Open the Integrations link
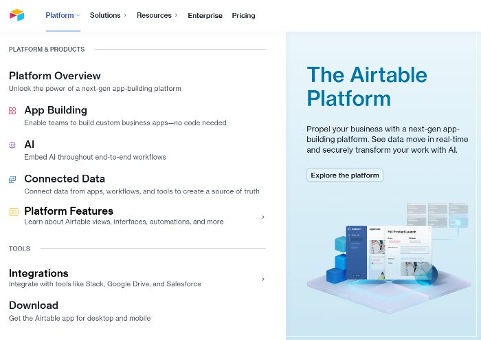The image size is (481, 340). (x=38, y=273)
